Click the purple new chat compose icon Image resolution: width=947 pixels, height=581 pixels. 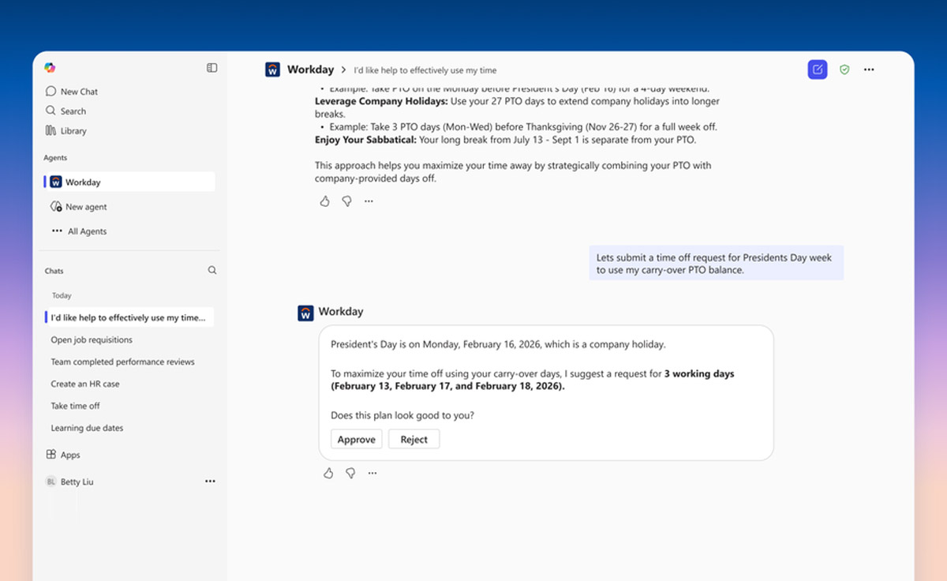click(818, 69)
